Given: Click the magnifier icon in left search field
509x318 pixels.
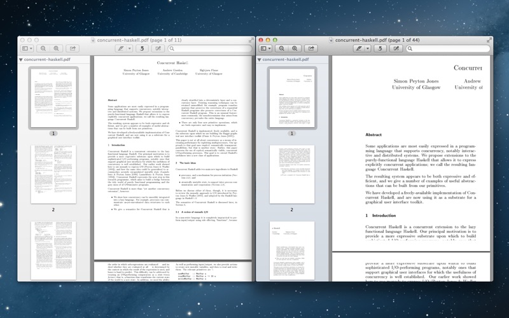Looking at the screenshot, I should click(172, 48).
